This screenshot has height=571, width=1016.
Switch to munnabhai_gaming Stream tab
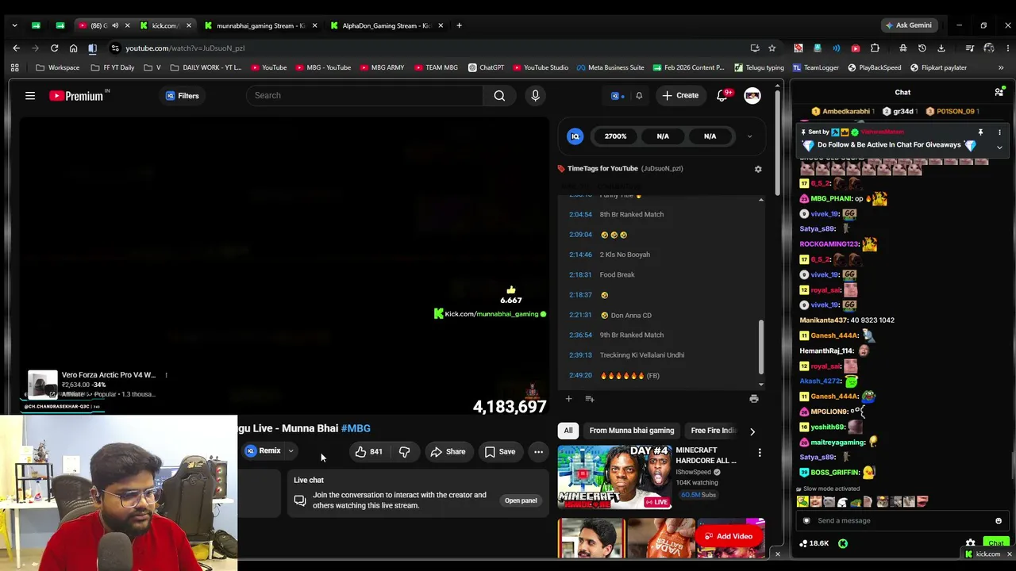(261, 25)
